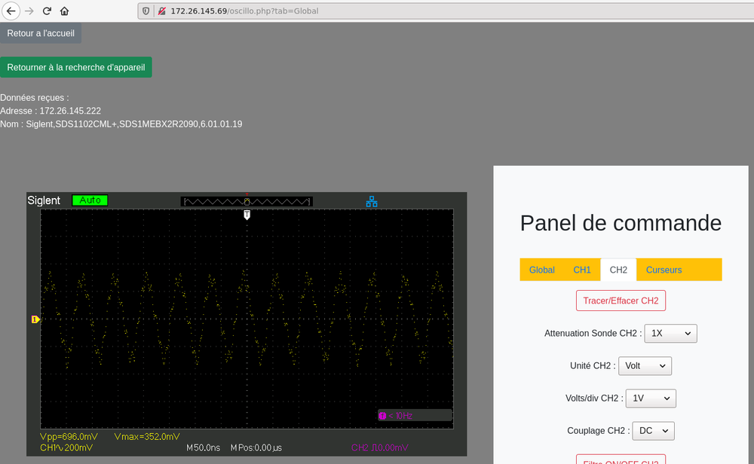Click the green Auto status indicator
This screenshot has height=464, width=754.
click(90, 200)
